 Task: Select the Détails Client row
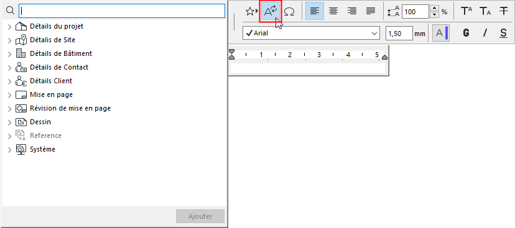[x=114, y=81]
